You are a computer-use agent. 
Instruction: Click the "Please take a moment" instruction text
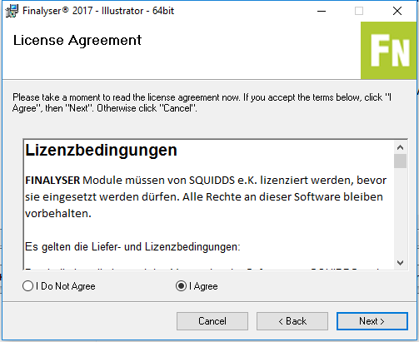[x=202, y=102]
